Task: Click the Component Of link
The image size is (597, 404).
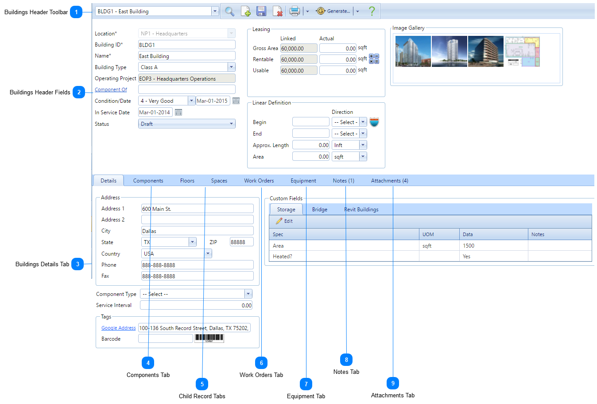Action: [111, 89]
